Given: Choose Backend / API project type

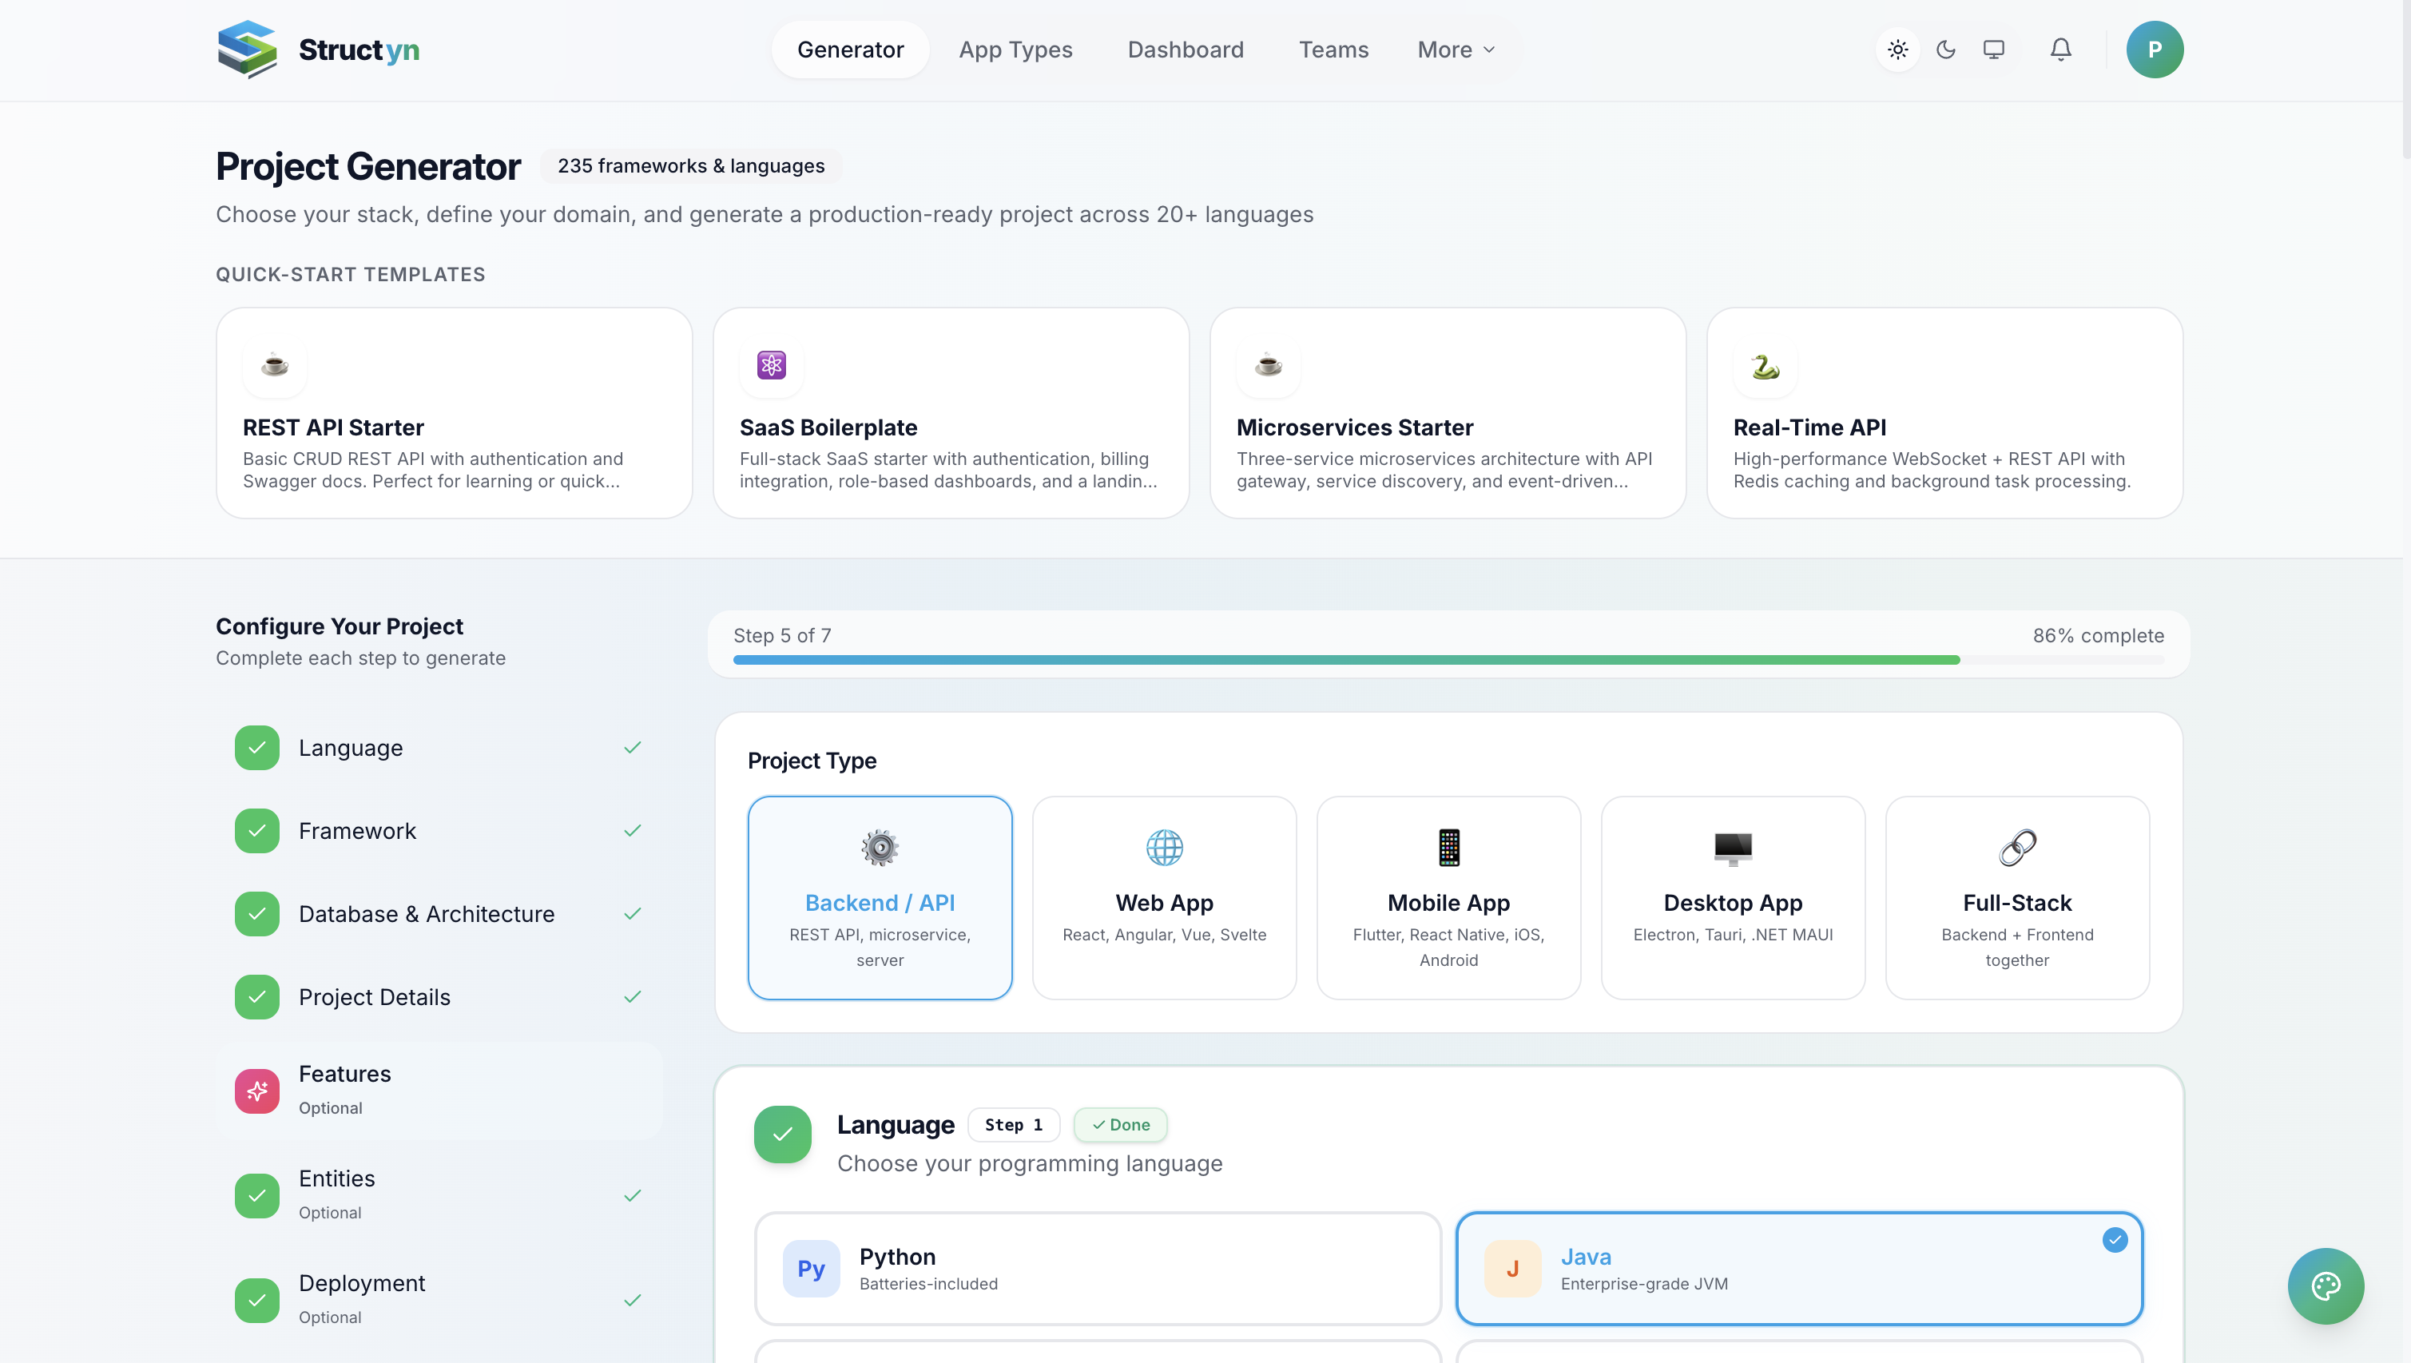Looking at the screenshot, I should tap(880, 898).
